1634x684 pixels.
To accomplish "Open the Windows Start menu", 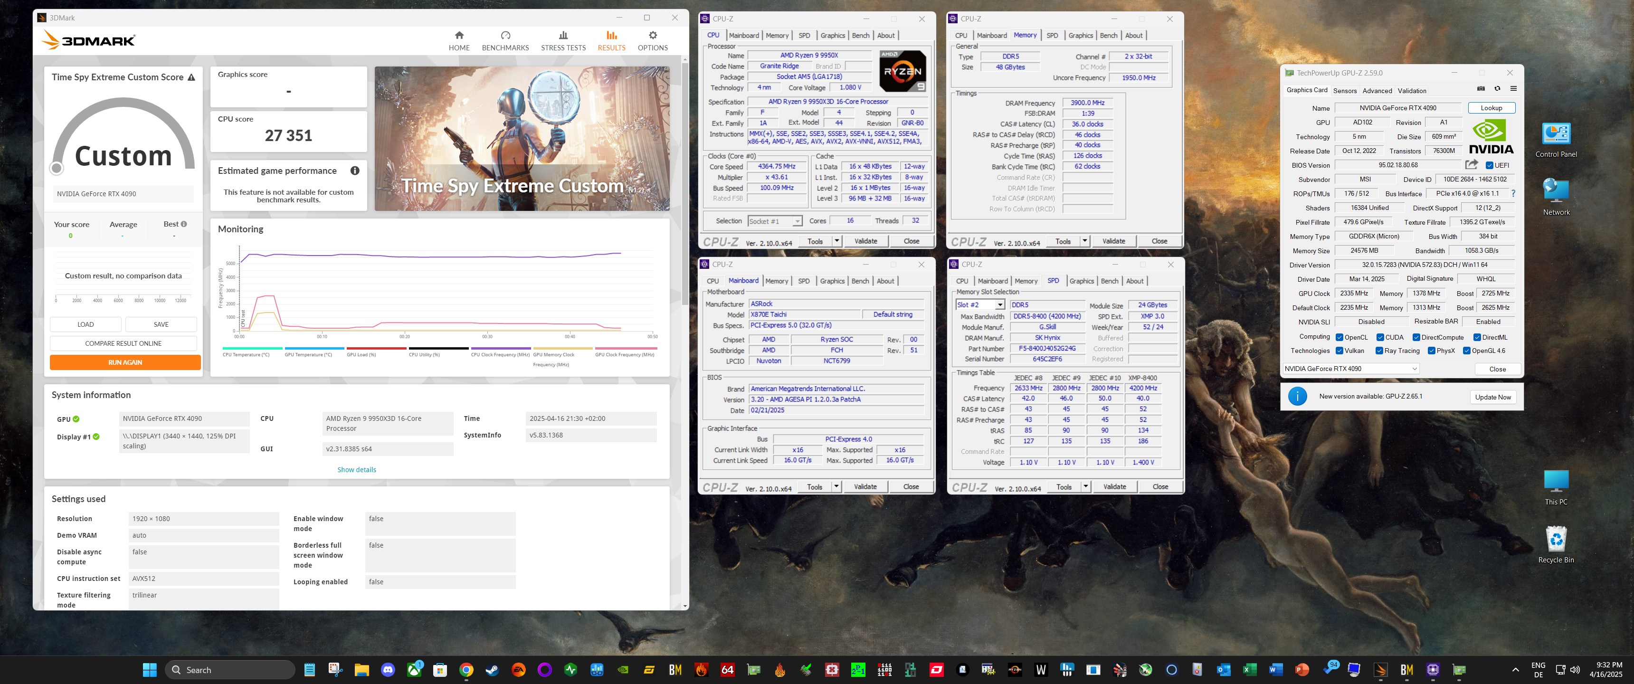I will pos(150,669).
